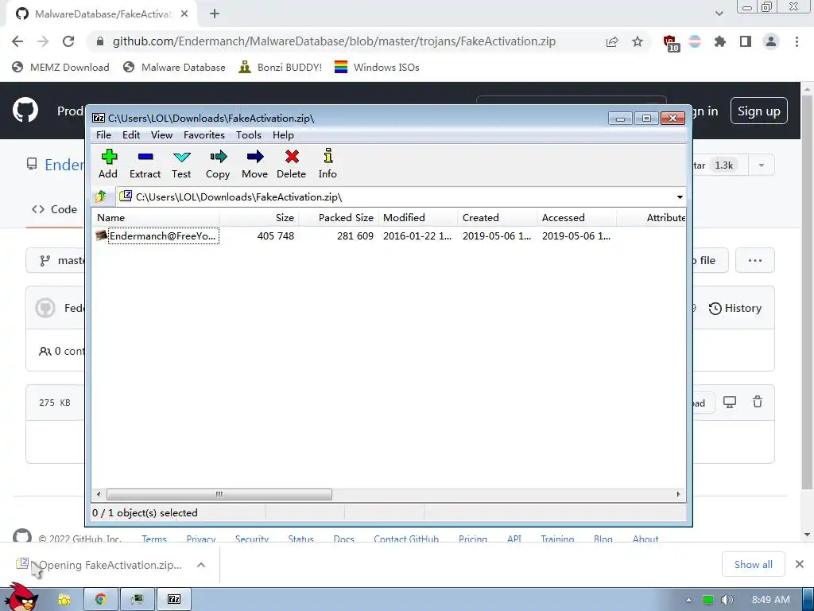Show hidden system tray icons arrow
This screenshot has height=611, width=814.
click(688, 600)
